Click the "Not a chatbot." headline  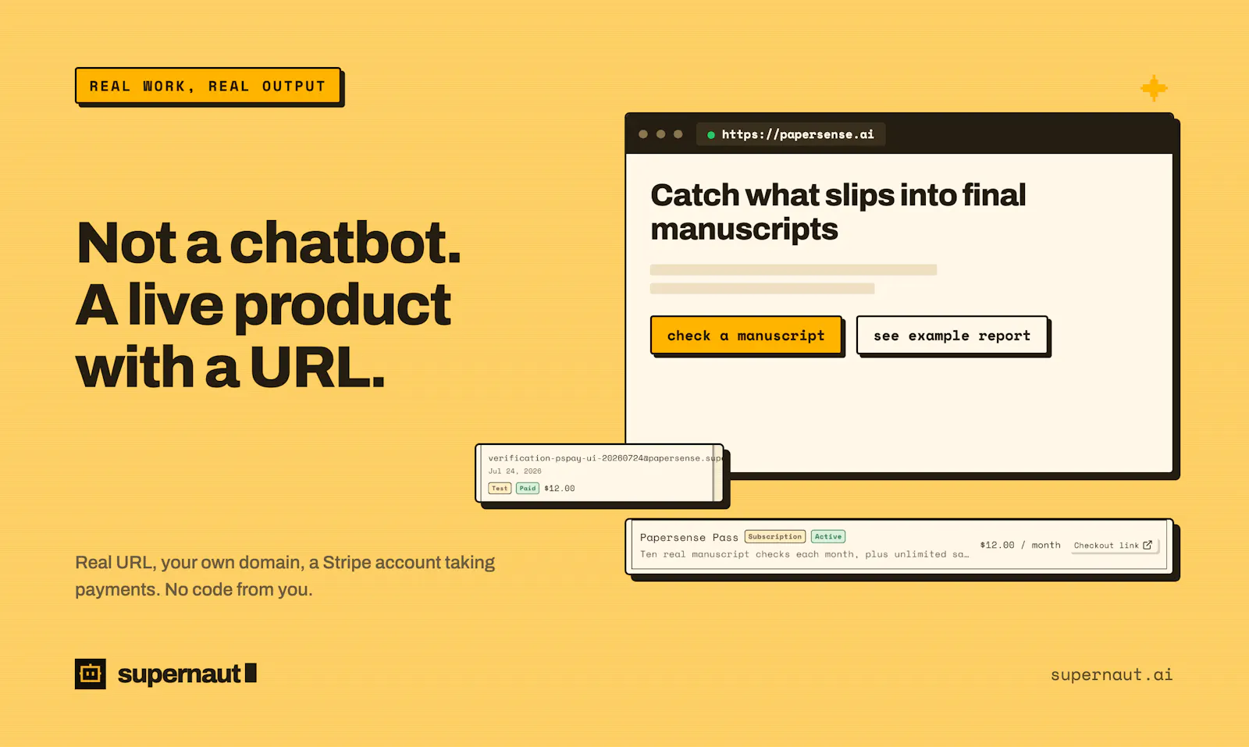[269, 243]
